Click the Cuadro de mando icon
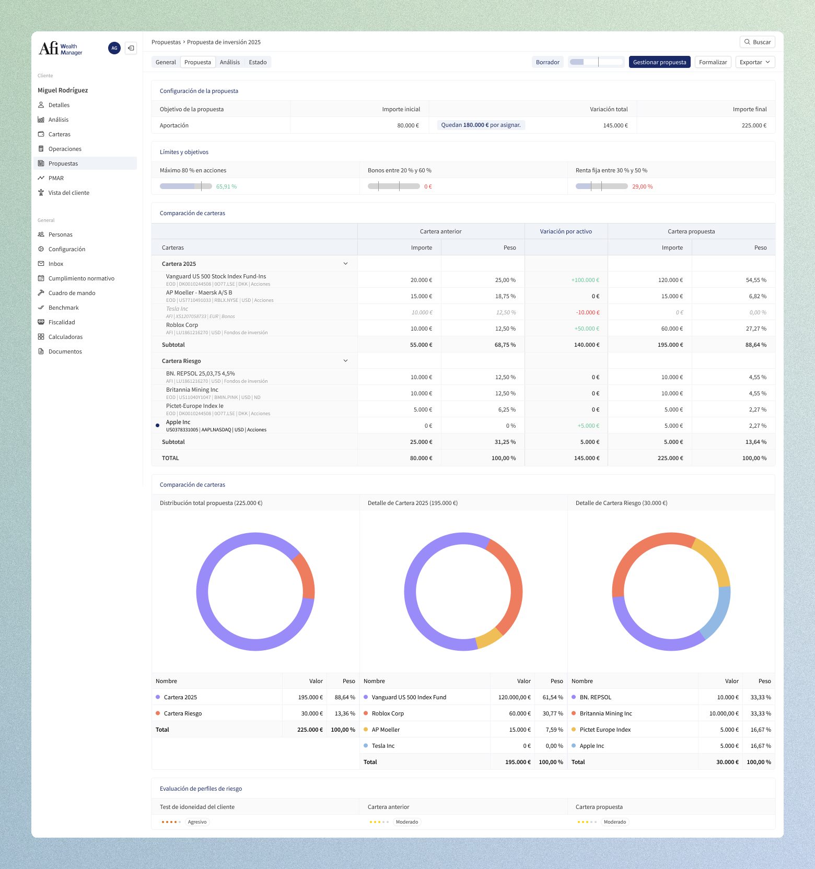The height and width of the screenshot is (869, 815). tap(41, 293)
